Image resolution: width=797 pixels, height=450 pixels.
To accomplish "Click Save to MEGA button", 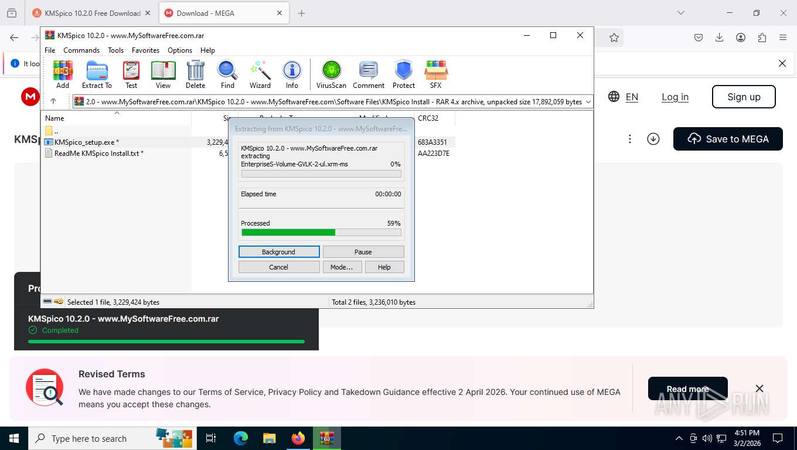I will click(x=728, y=139).
